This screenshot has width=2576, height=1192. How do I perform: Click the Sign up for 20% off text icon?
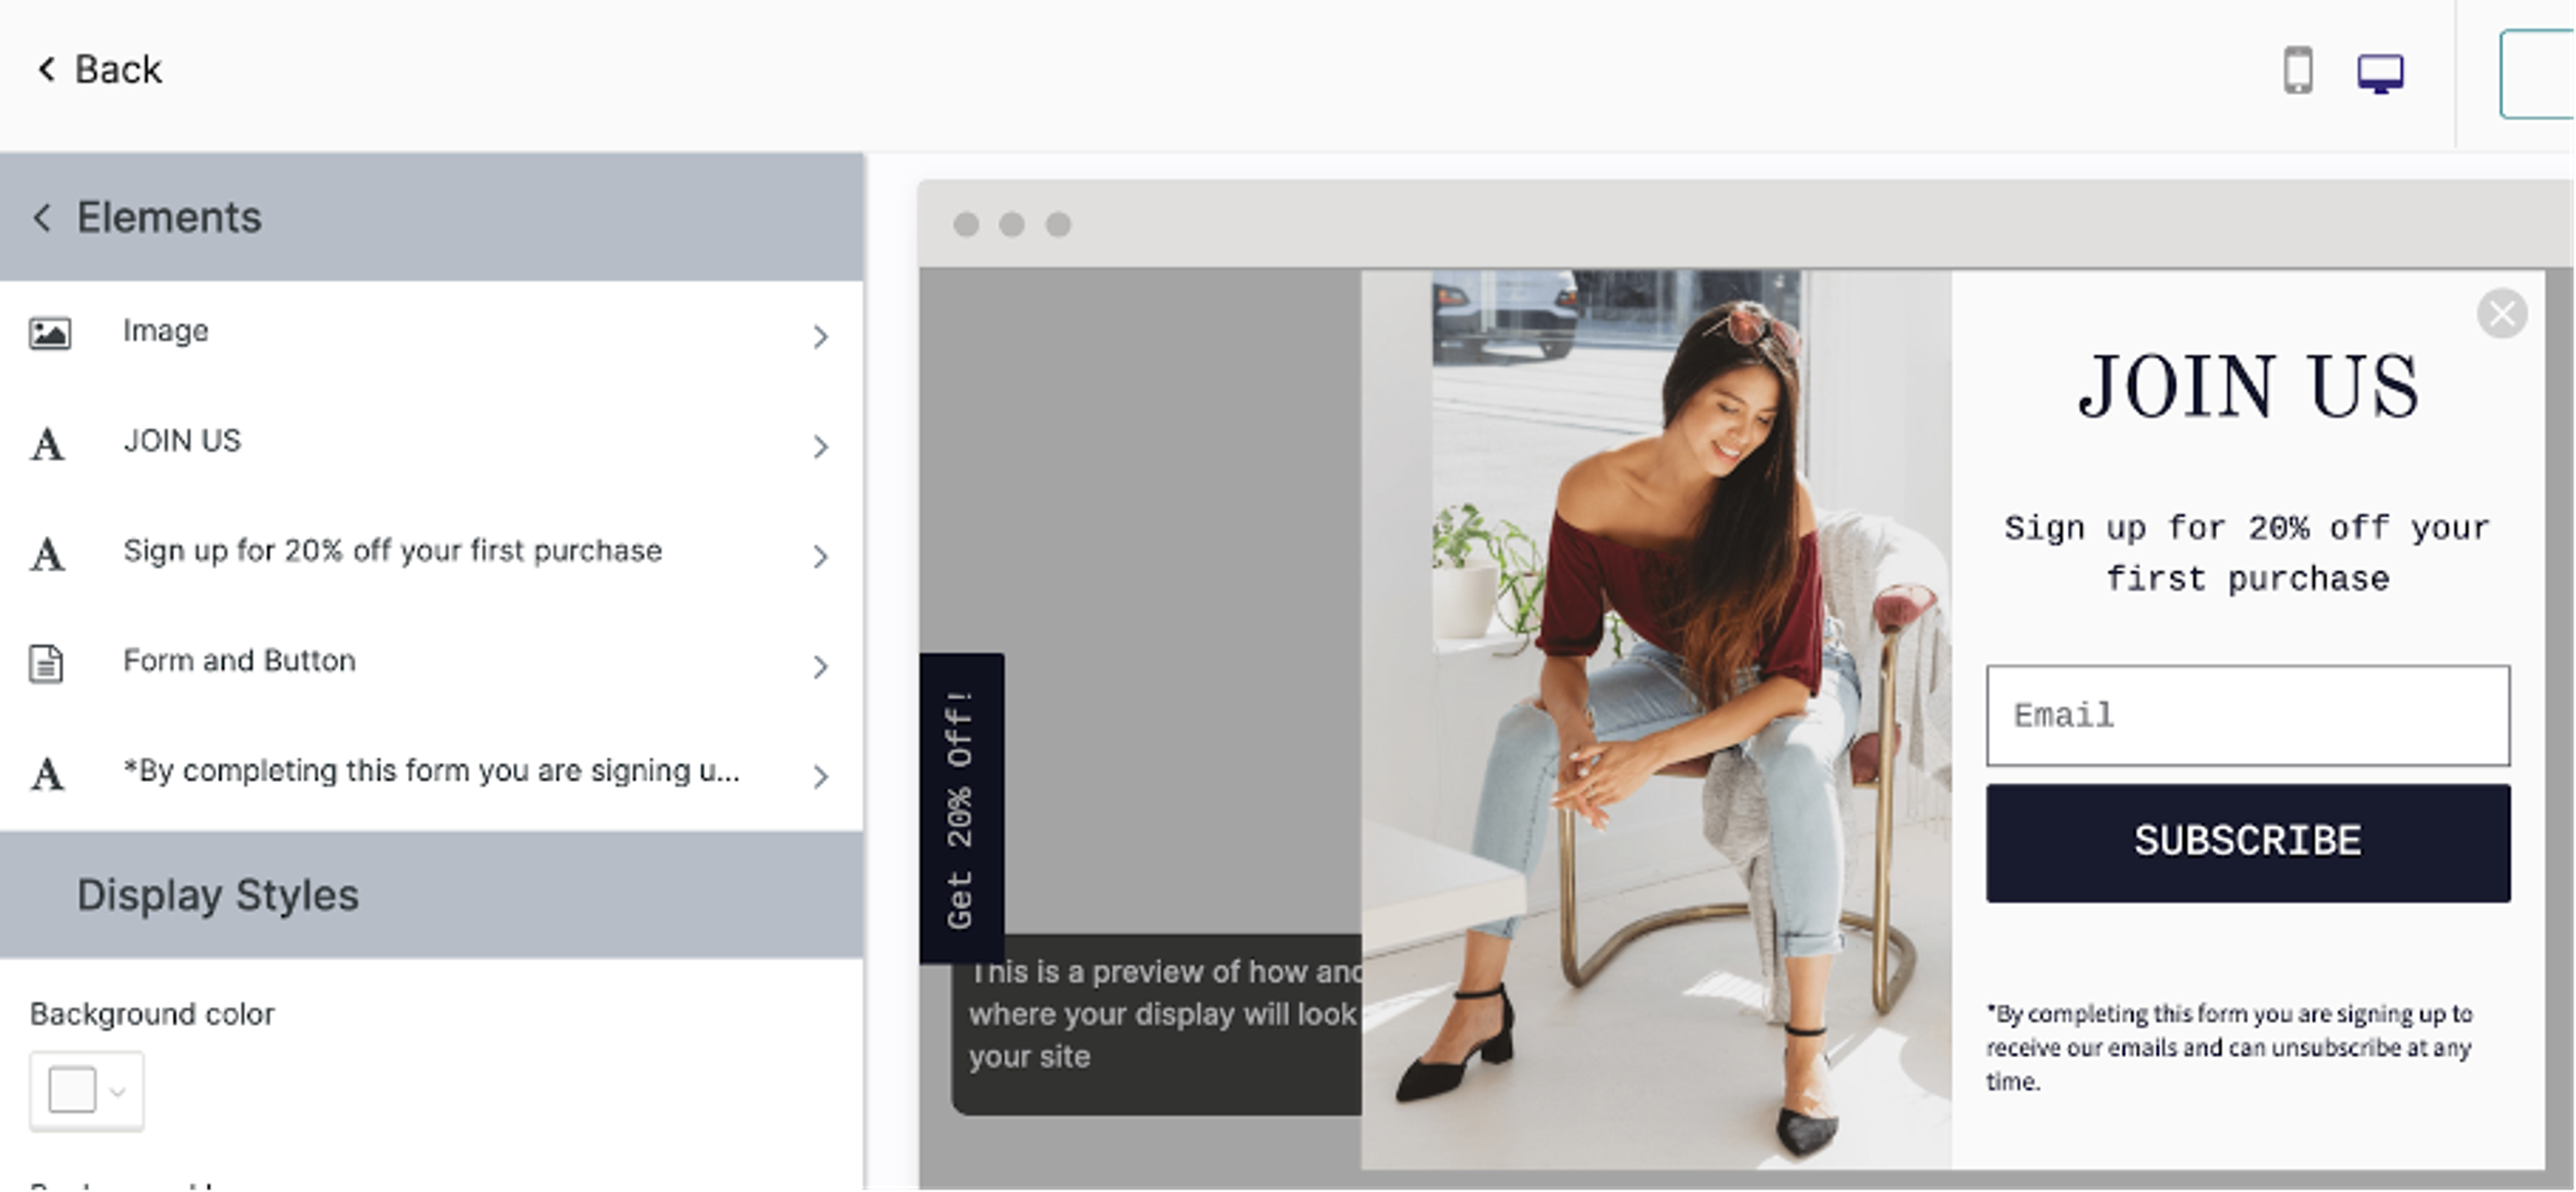(x=47, y=554)
